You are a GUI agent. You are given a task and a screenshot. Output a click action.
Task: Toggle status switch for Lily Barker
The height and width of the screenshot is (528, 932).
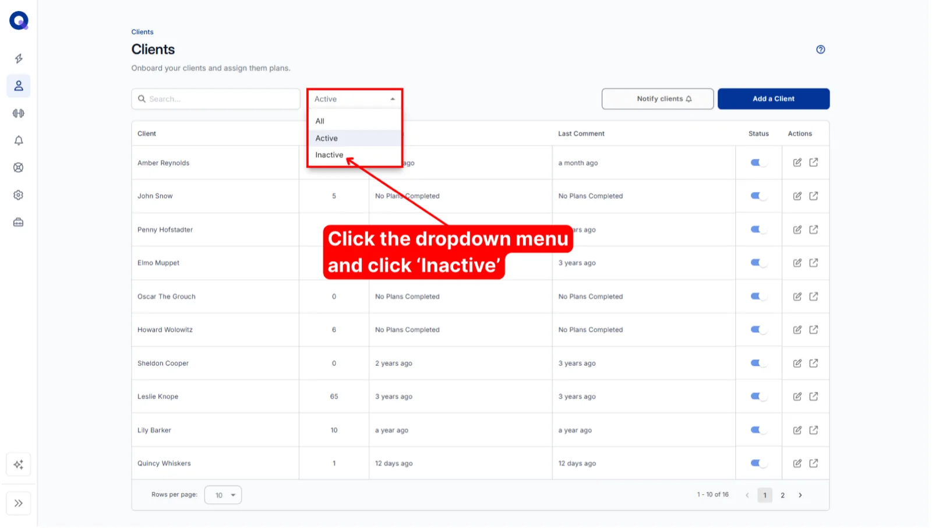pyautogui.click(x=758, y=430)
